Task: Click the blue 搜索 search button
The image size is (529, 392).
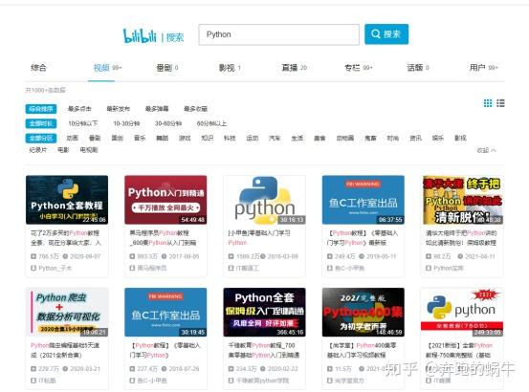Action: tap(386, 34)
